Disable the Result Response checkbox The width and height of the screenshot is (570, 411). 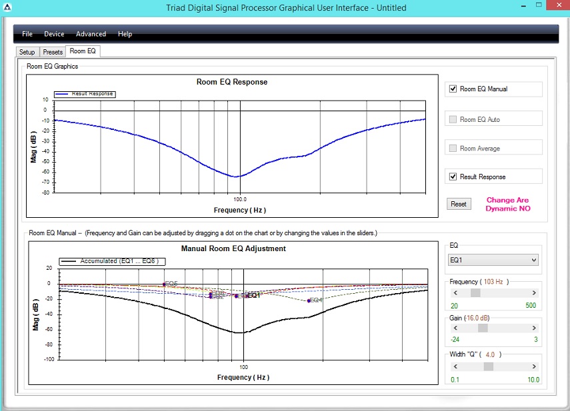[452, 176]
